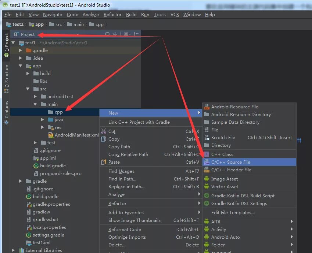Click the Vector Asset android icon
Image resolution: width=312 pixels, height=253 pixels.
click(x=207, y=187)
